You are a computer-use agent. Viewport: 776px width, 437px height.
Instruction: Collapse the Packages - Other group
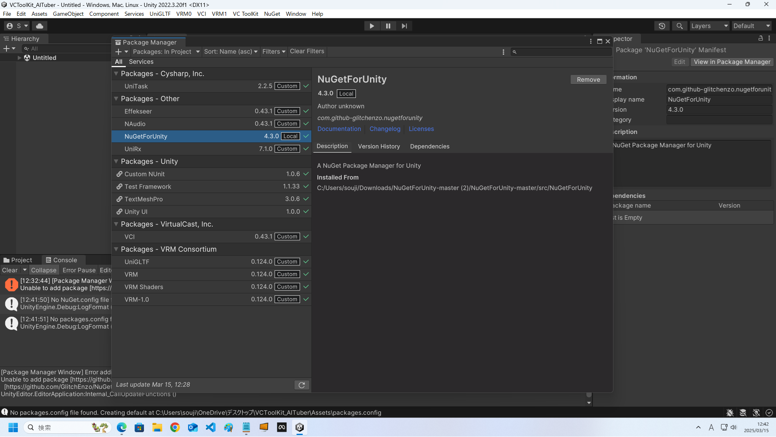click(116, 99)
